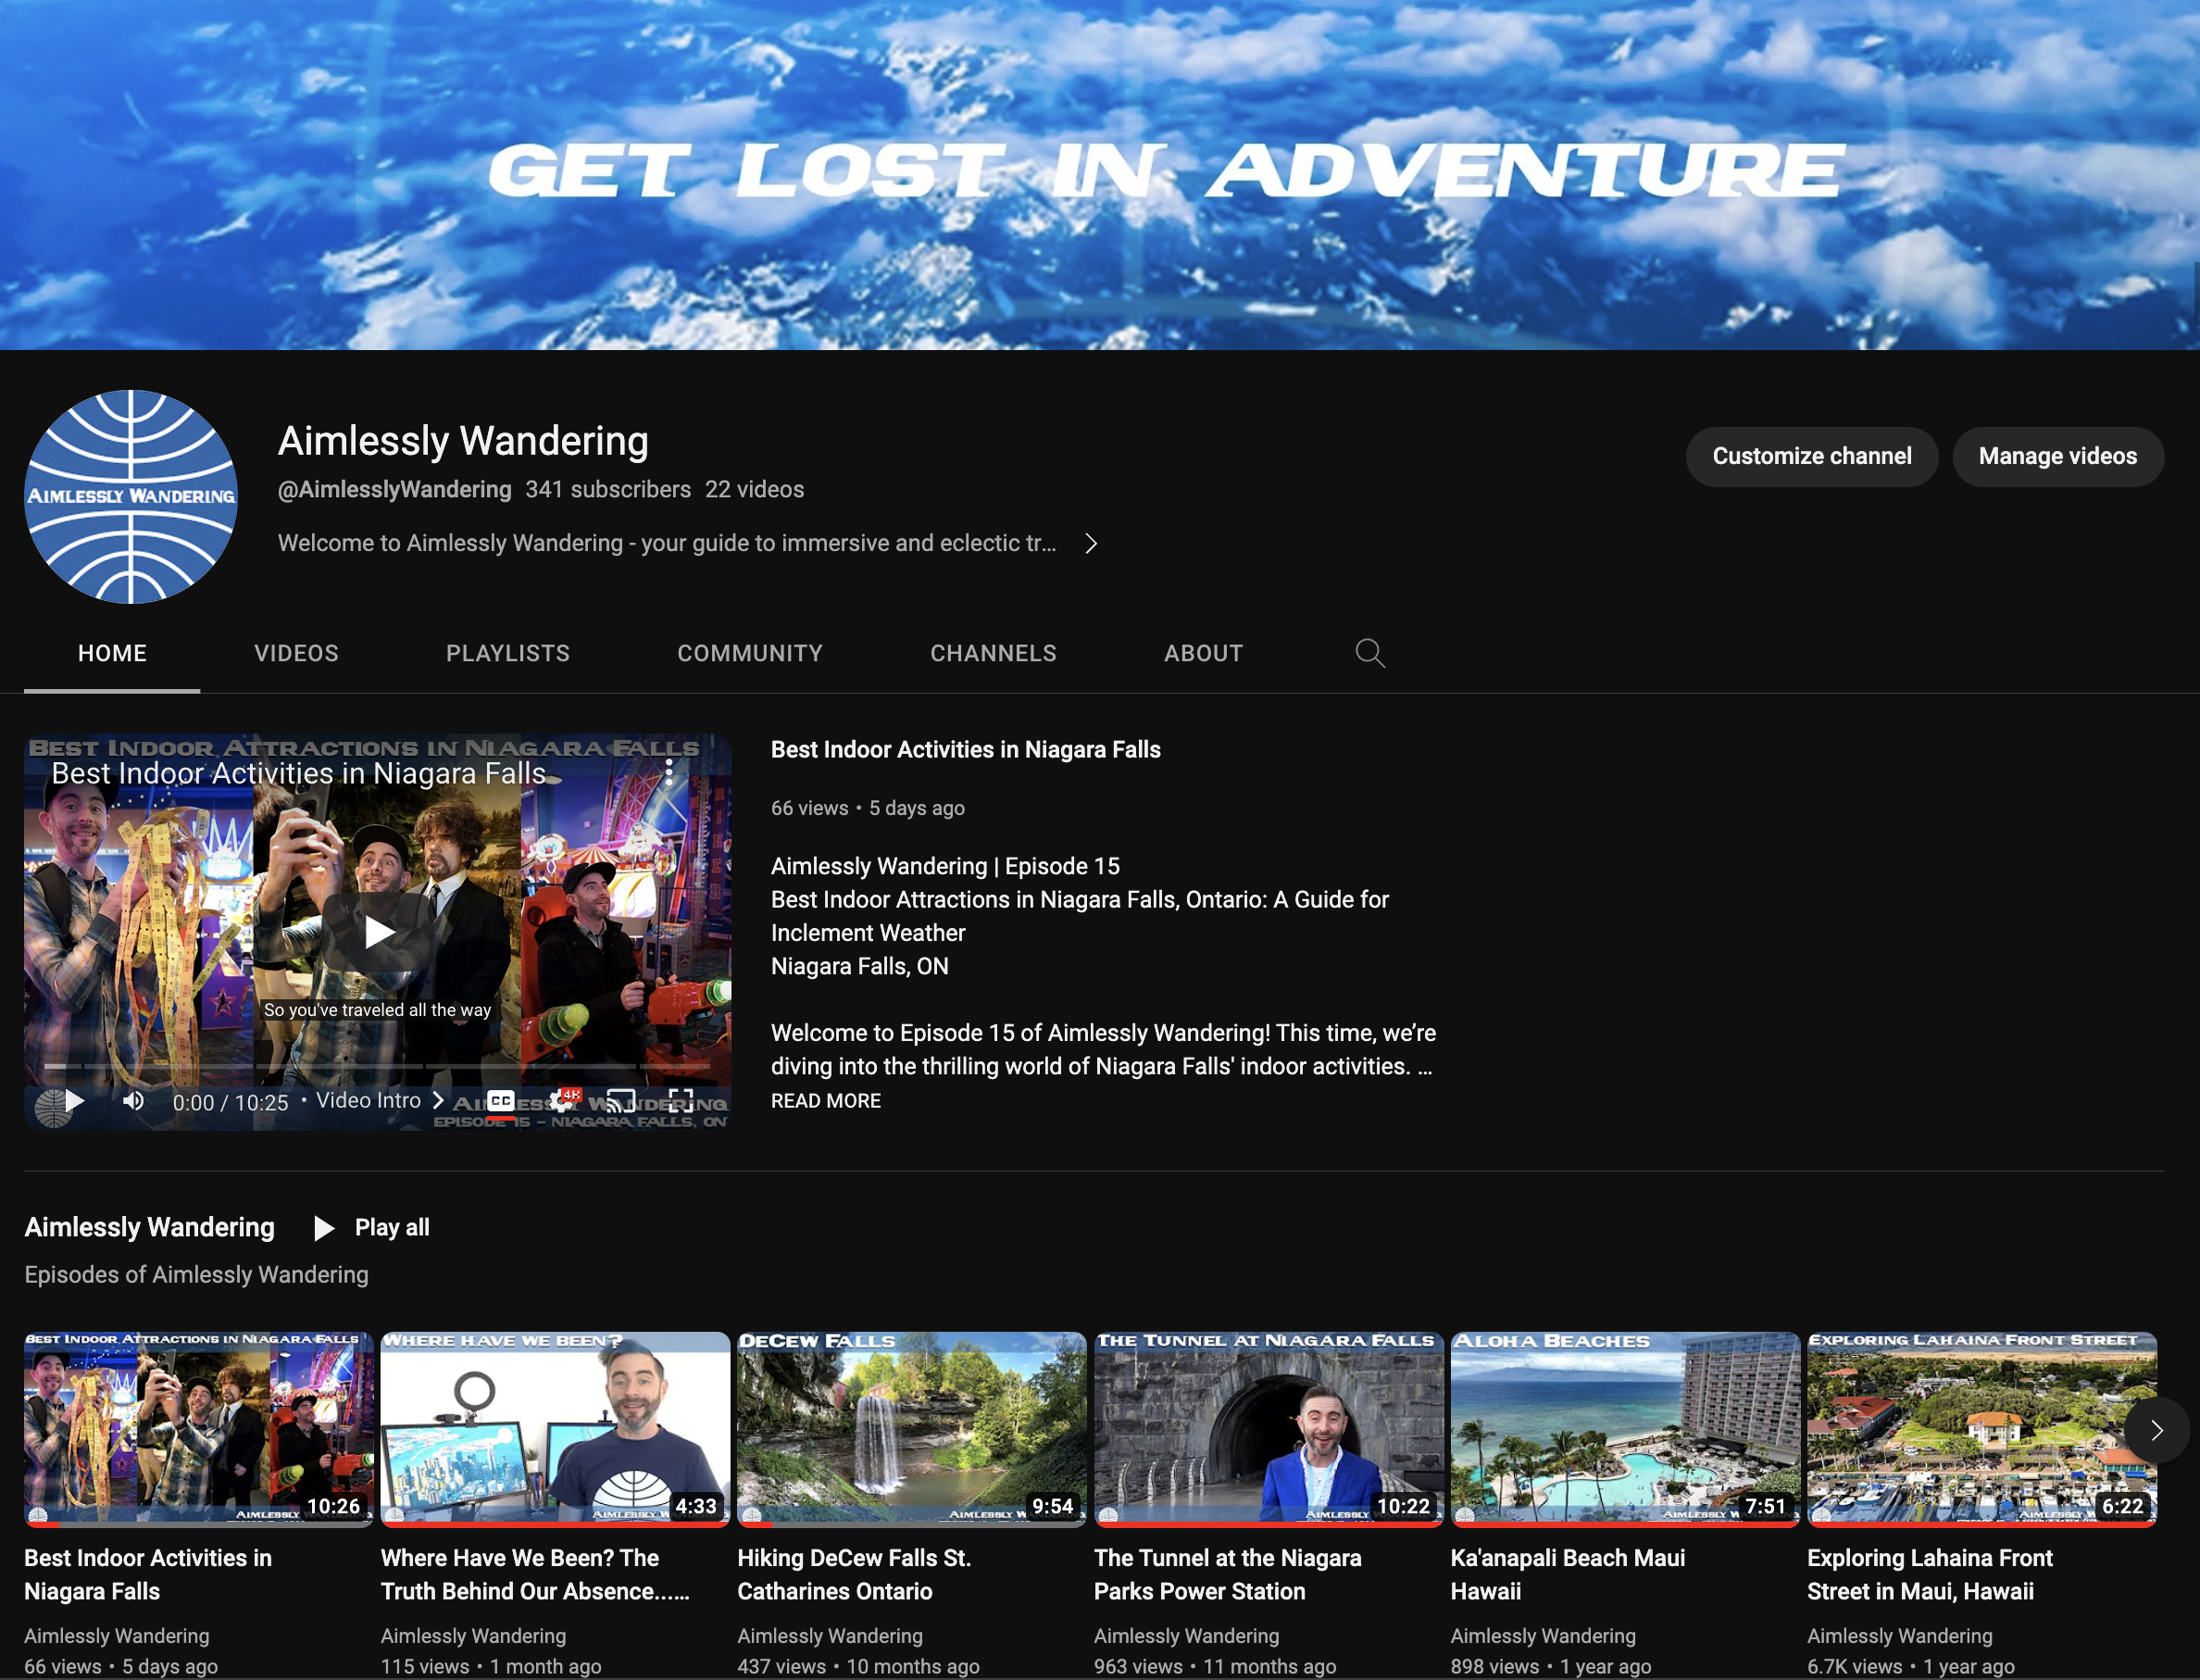Click the cast to TV icon
This screenshot has height=1680, width=2200.
(x=620, y=1101)
